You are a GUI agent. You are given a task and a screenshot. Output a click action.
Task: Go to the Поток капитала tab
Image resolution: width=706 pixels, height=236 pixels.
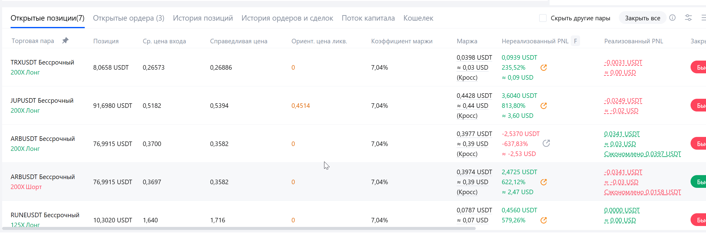tap(368, 18)
